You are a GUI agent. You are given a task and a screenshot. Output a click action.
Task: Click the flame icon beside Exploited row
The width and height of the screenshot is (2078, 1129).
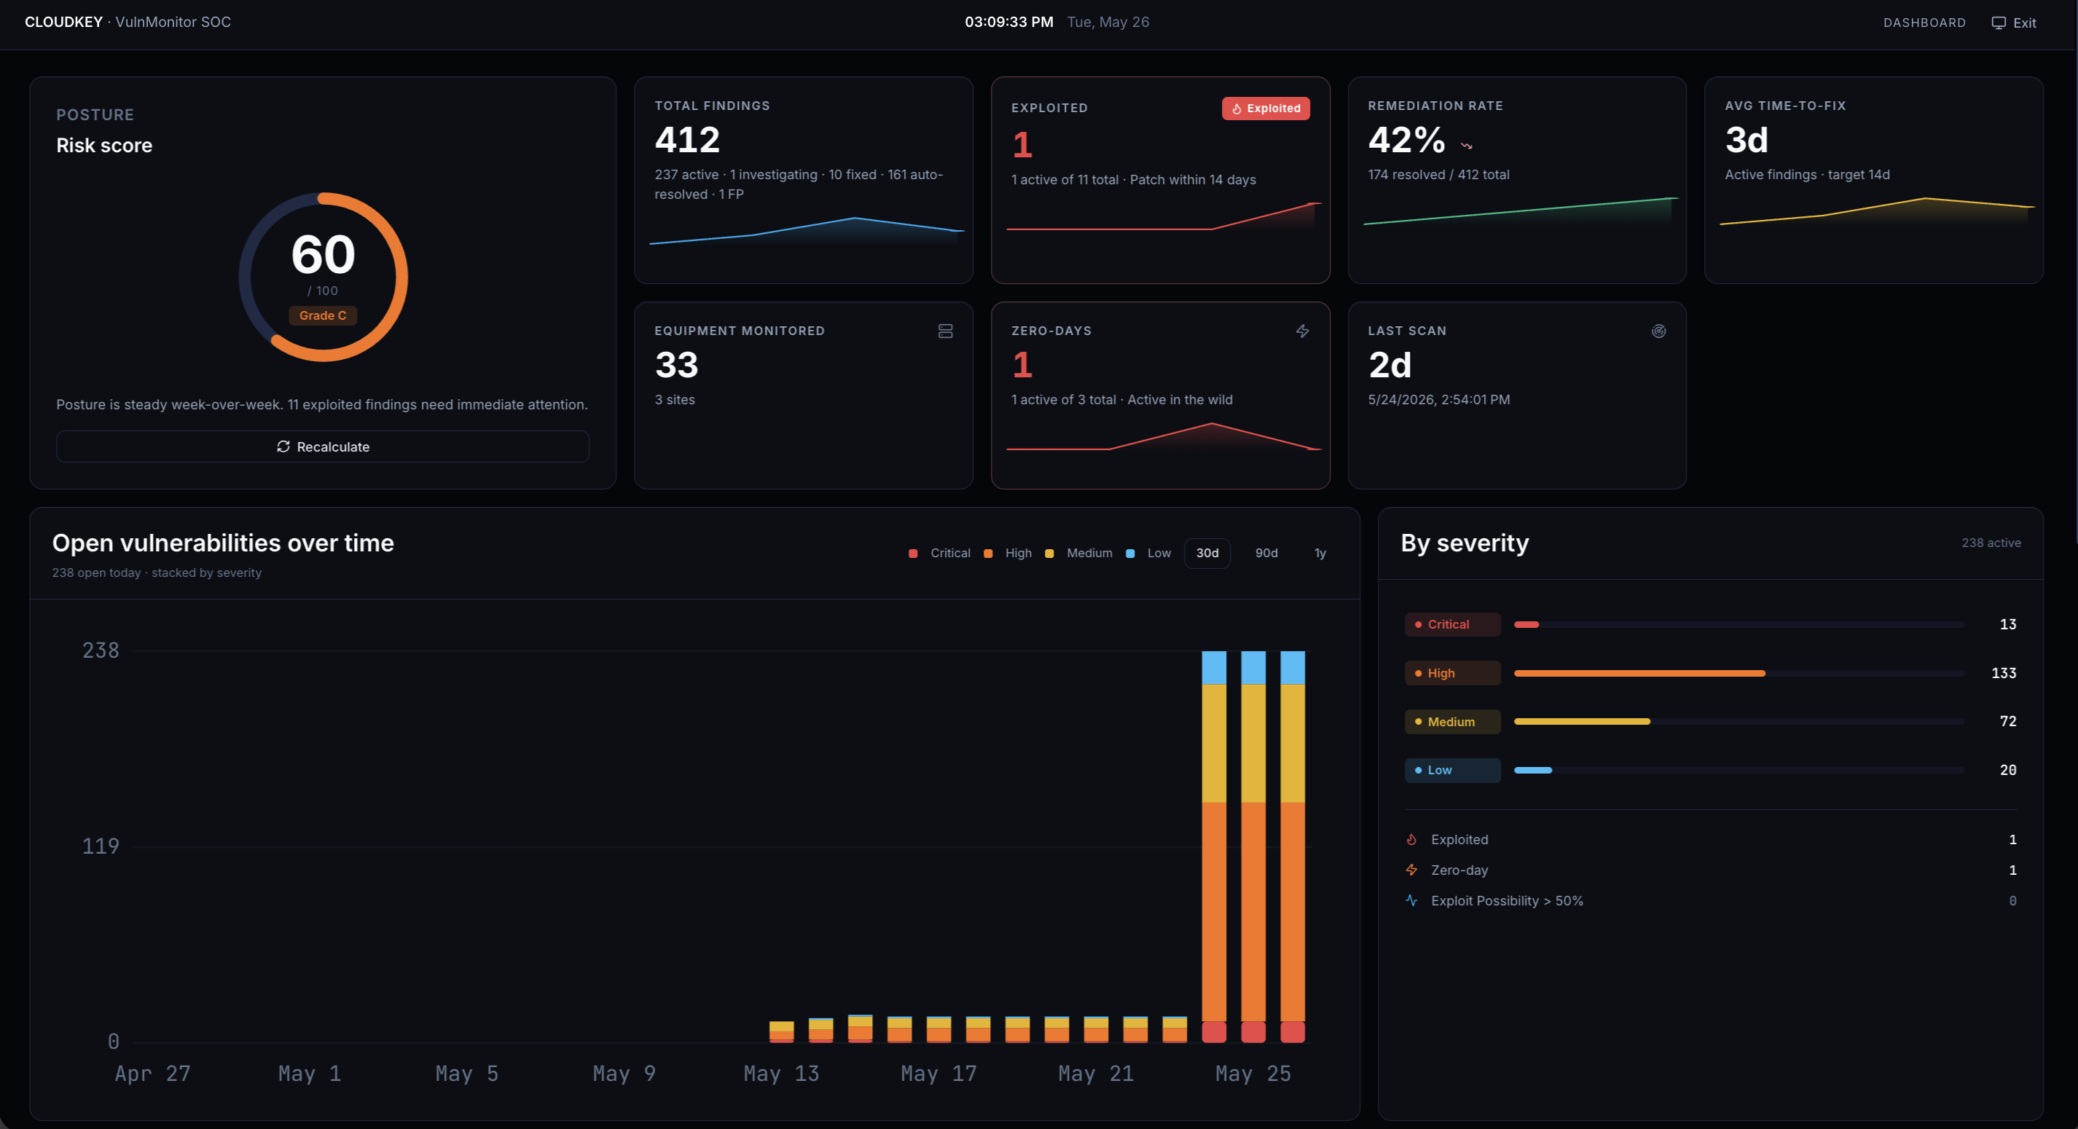[x=1412, y=840]
